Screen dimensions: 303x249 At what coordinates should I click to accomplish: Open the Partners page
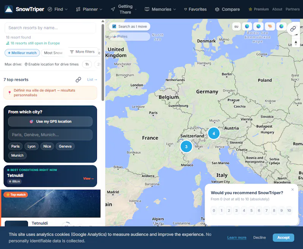(x=292, y=9)
